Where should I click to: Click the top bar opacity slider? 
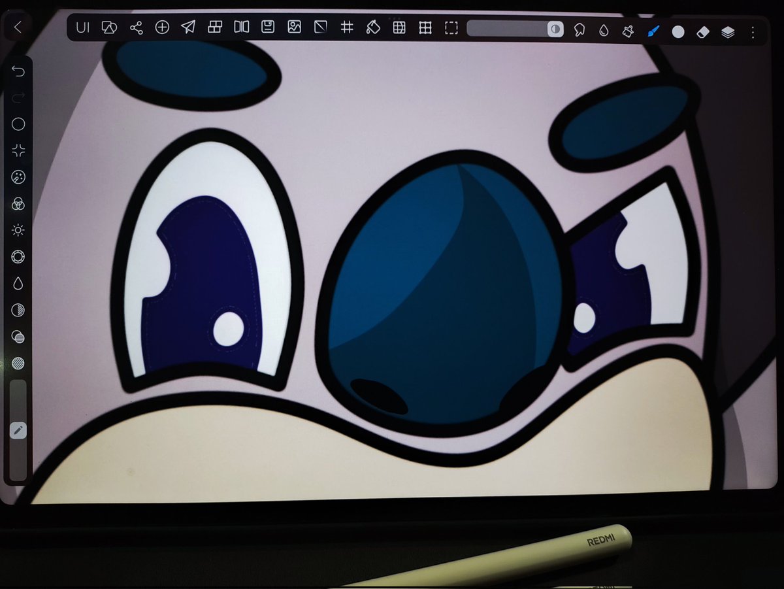click(515, 29)
